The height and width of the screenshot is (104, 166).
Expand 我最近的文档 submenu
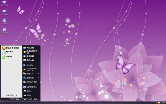[x=31, y=52]
